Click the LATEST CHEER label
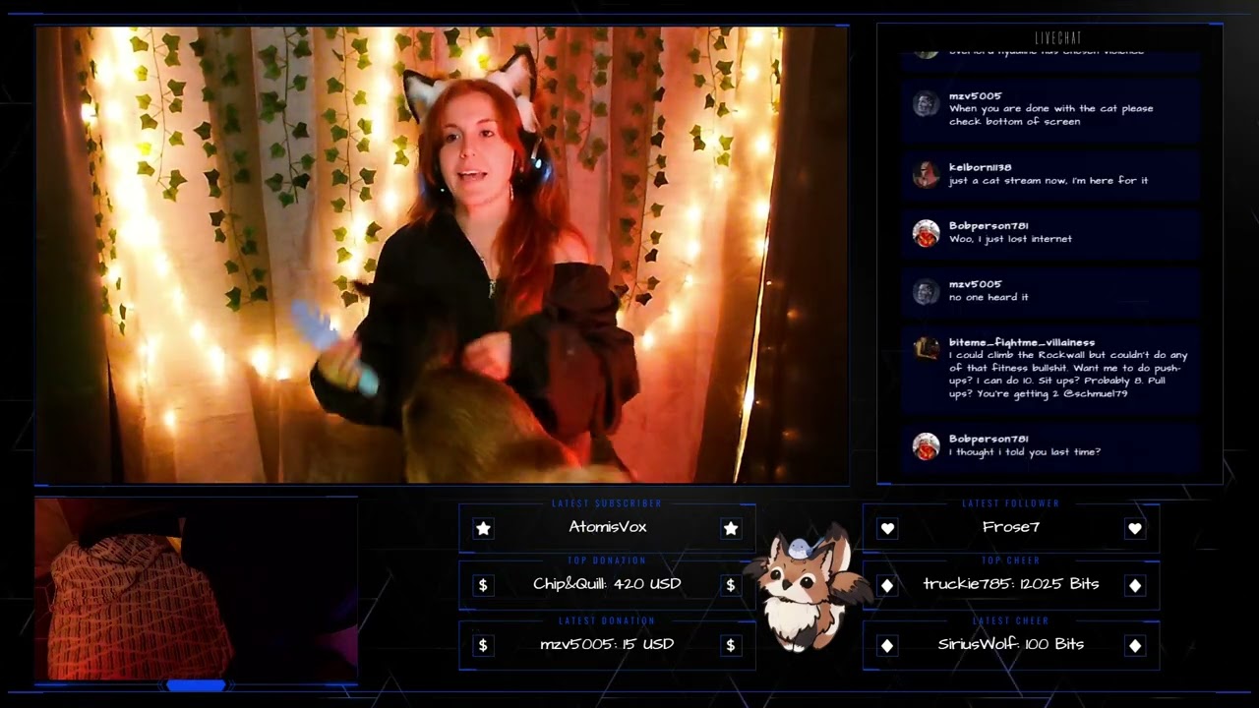 tap(1011, 621)
